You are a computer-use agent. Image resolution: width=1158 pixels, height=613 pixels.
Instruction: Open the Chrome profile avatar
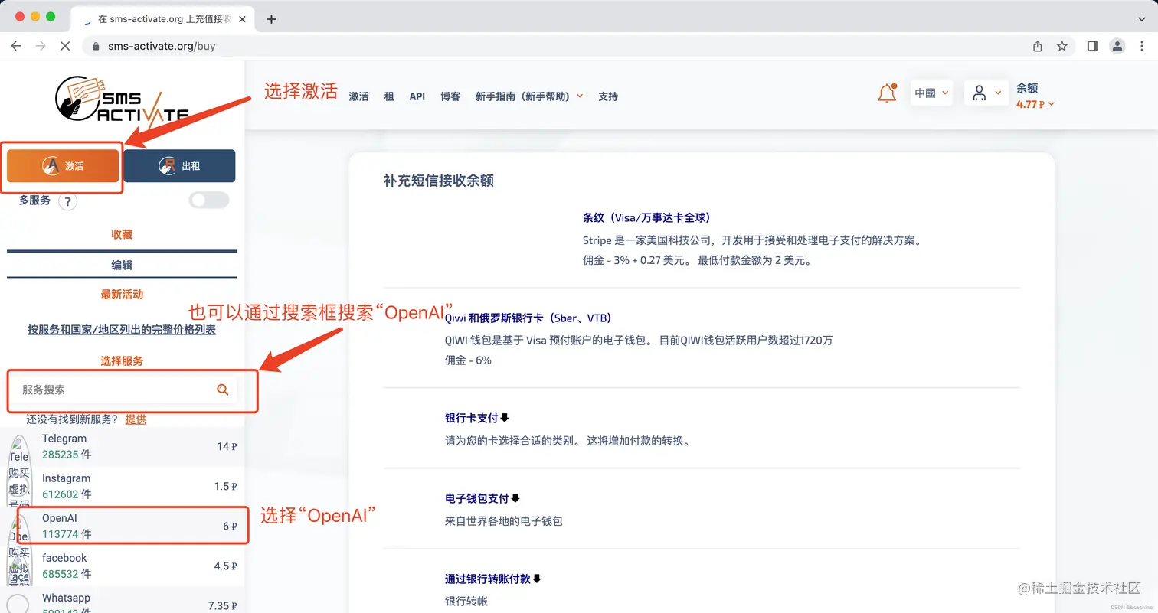pos(1117,46)
